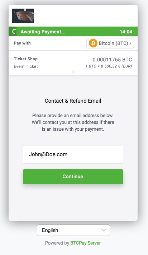The width and height of the screenshot is (148, 255).
Task: Expand order details with the double-chevron arrow
Action: click(x=73, y=72)
